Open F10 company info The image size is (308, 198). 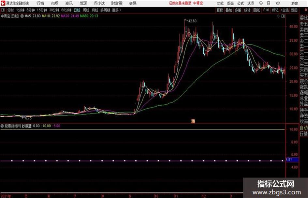266,10
